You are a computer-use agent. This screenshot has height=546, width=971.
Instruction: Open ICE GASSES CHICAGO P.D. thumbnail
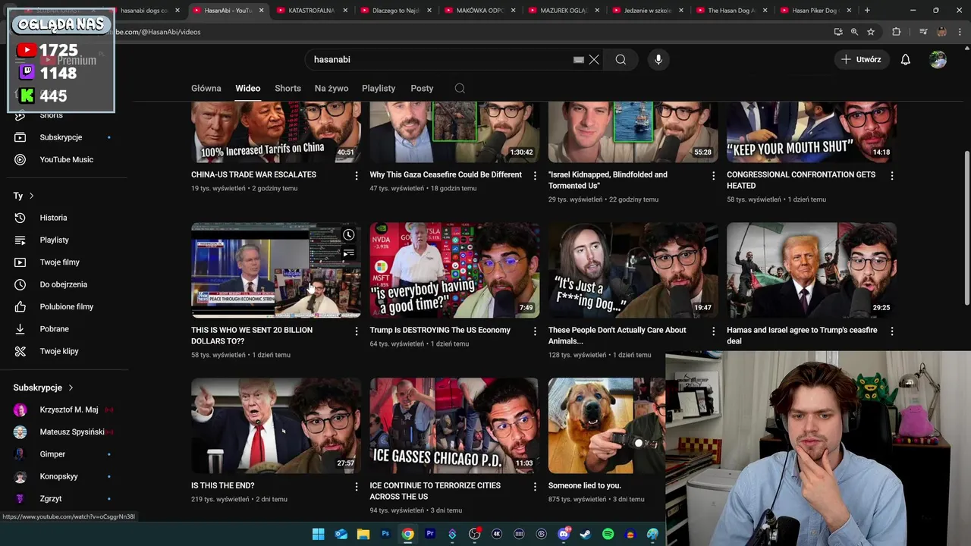click(x=454, y=425)
